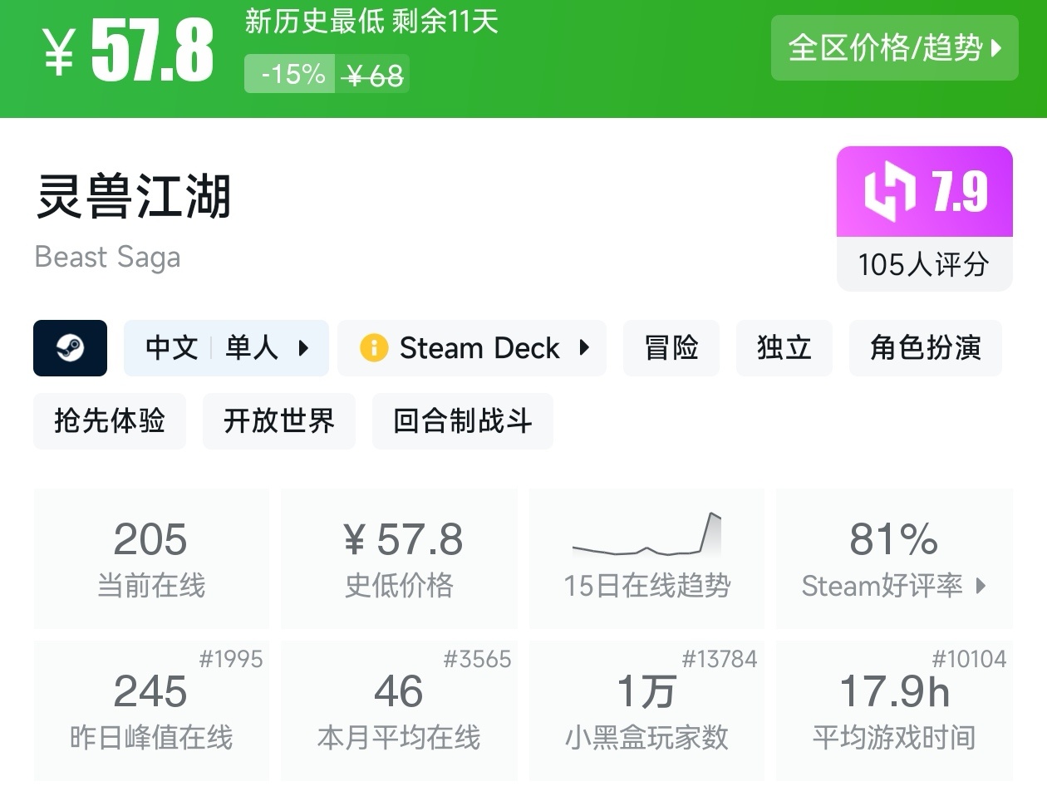Tap the Heybox rating logo icon
The height and width of the screenshot is (796, 1047).
[889, 192]
